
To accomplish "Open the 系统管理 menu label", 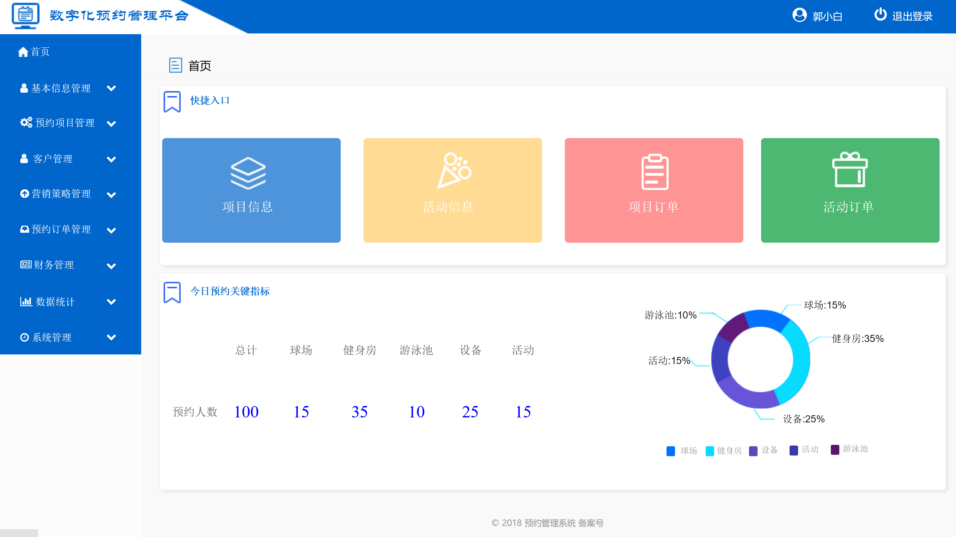I will (x=52, y=337).
